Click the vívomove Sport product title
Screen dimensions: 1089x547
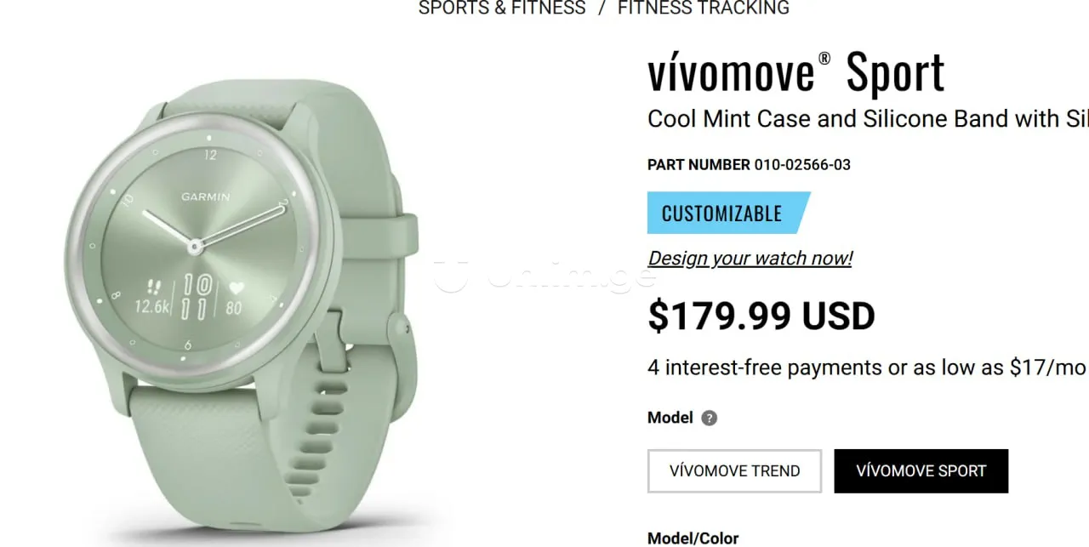click(796, 73)
